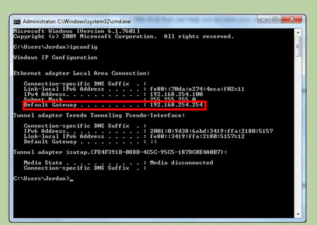Click the 'IPv4 Address' label

[45, 95]
